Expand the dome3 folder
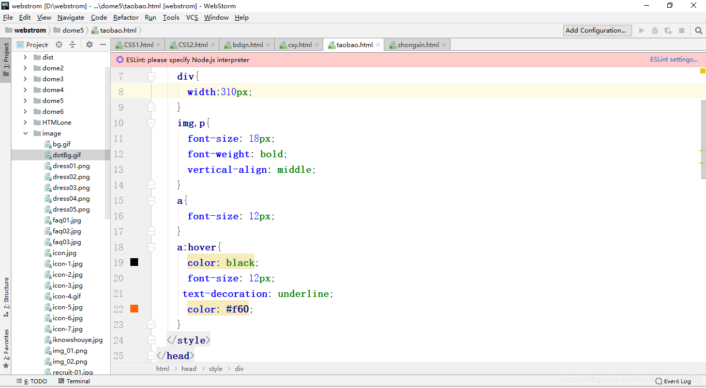This screenshot has width=706, height=388. (x=25, y=79)
